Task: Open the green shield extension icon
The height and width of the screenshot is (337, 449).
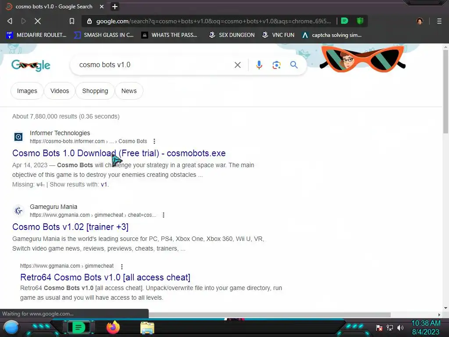Action: click(x=360, y=21)
